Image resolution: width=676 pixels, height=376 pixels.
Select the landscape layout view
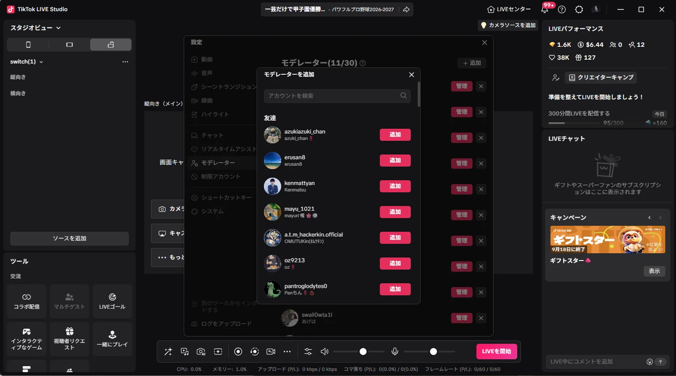70,45
